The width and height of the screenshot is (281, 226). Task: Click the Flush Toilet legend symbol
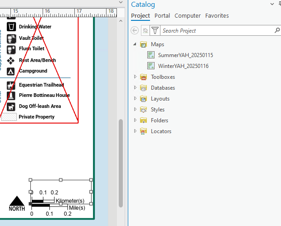tap(11, 49)
